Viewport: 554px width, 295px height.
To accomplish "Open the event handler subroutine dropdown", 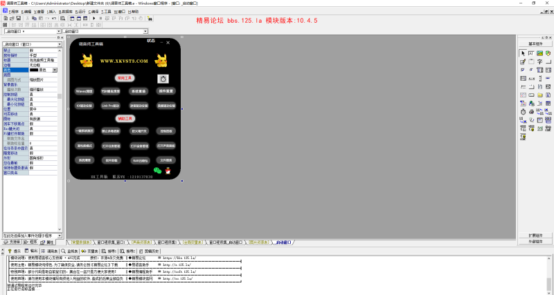I will pos(60,236).
